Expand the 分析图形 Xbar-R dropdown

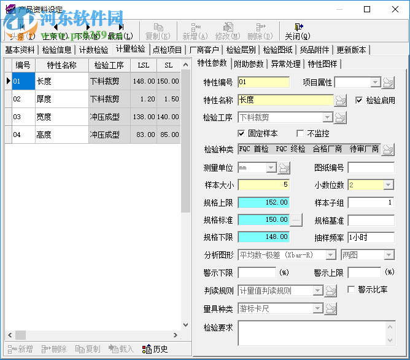pyautogui.click(x=331, y=254)
